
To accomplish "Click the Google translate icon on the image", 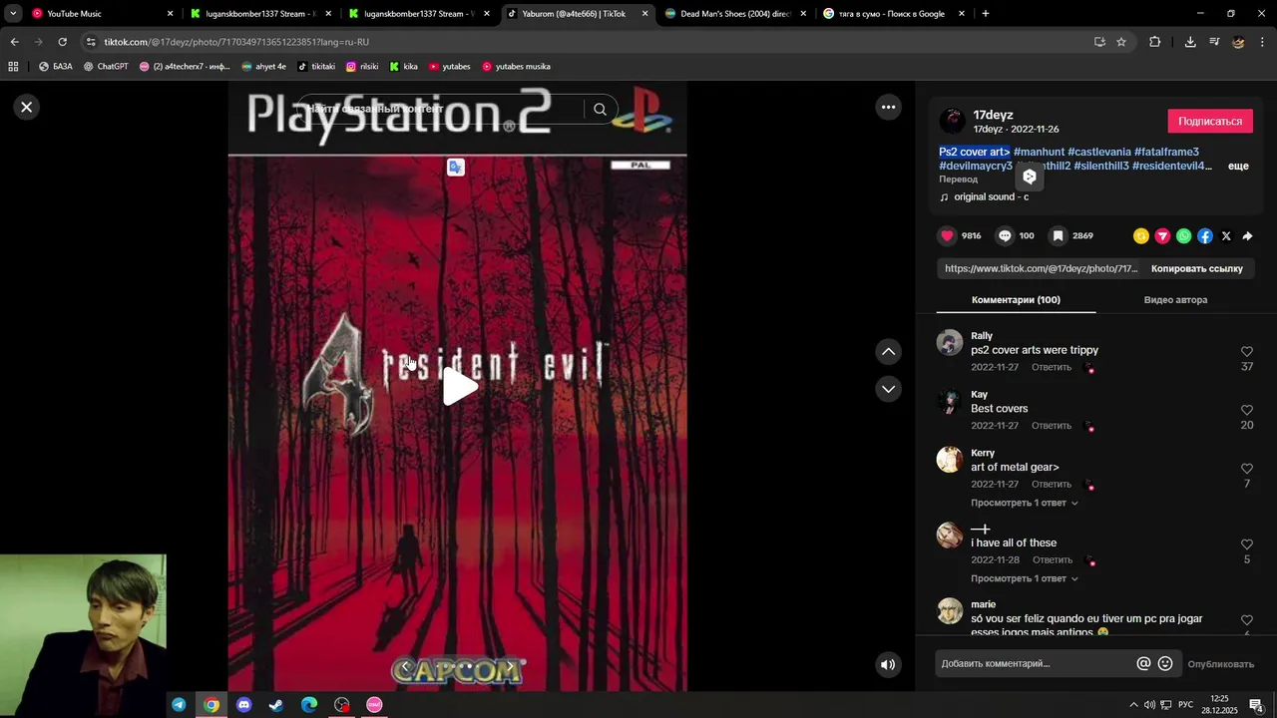I will pyautogui.click(x=456, y=168).
